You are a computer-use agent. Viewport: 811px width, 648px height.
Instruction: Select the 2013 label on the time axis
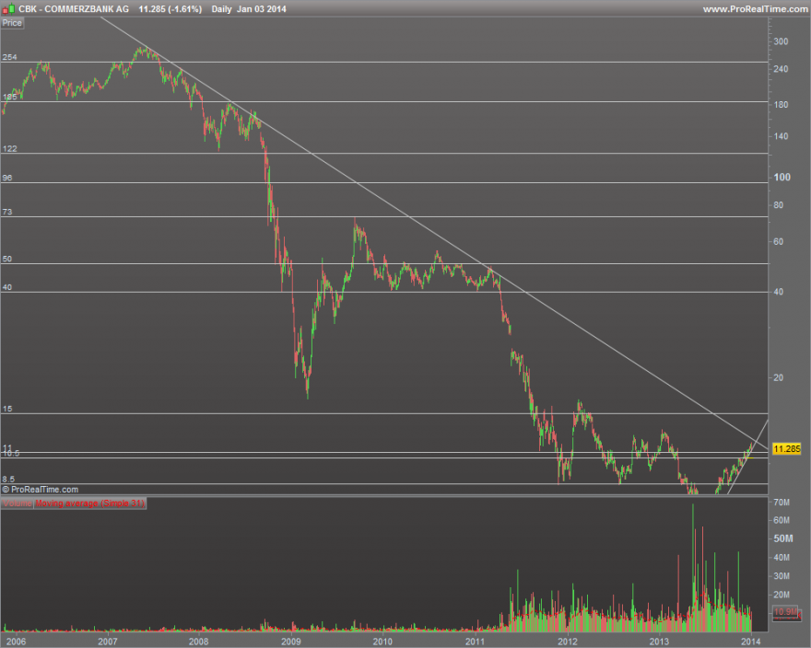pos(659,642)
